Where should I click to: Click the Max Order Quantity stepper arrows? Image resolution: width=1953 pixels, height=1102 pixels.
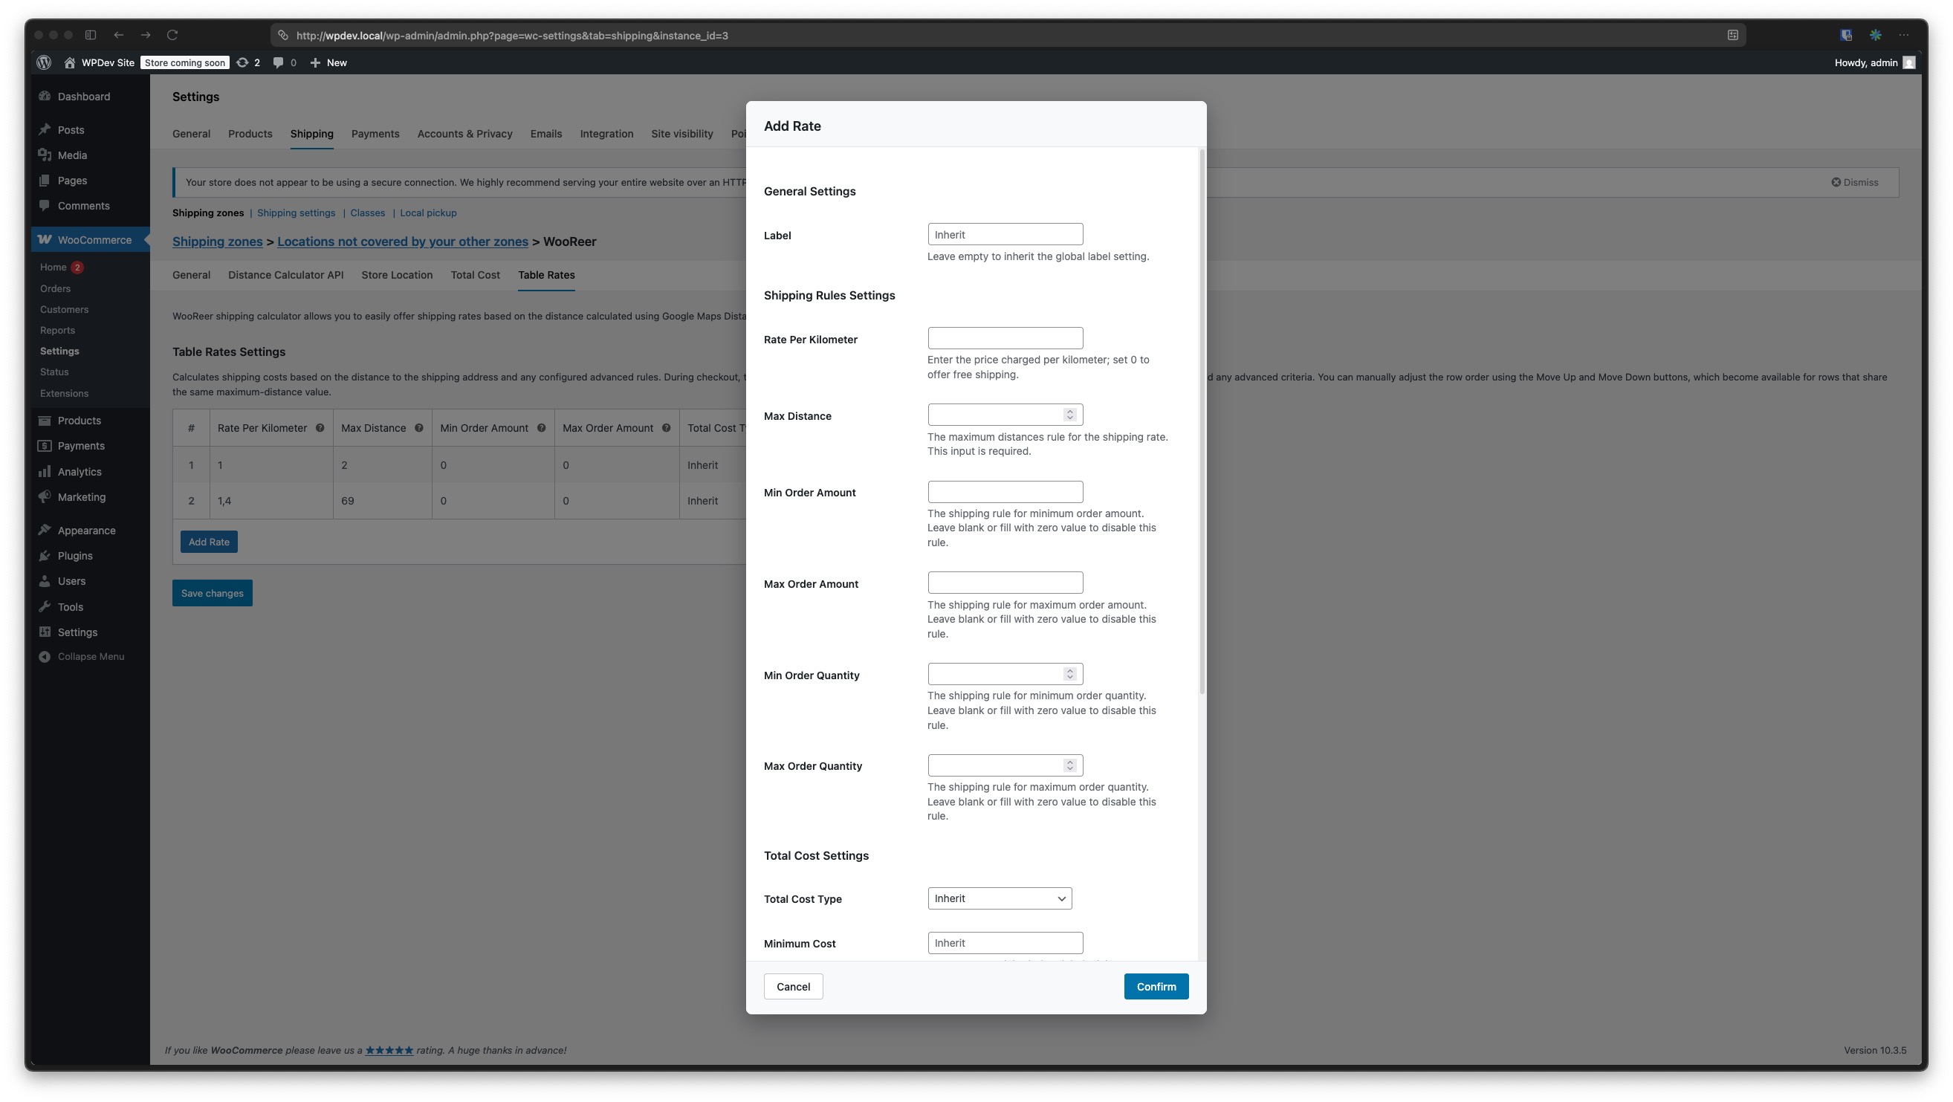1069,765
